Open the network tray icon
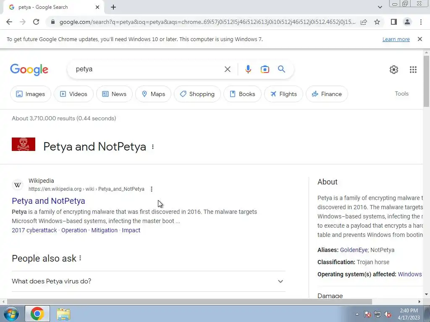 (x=378, y=314)
